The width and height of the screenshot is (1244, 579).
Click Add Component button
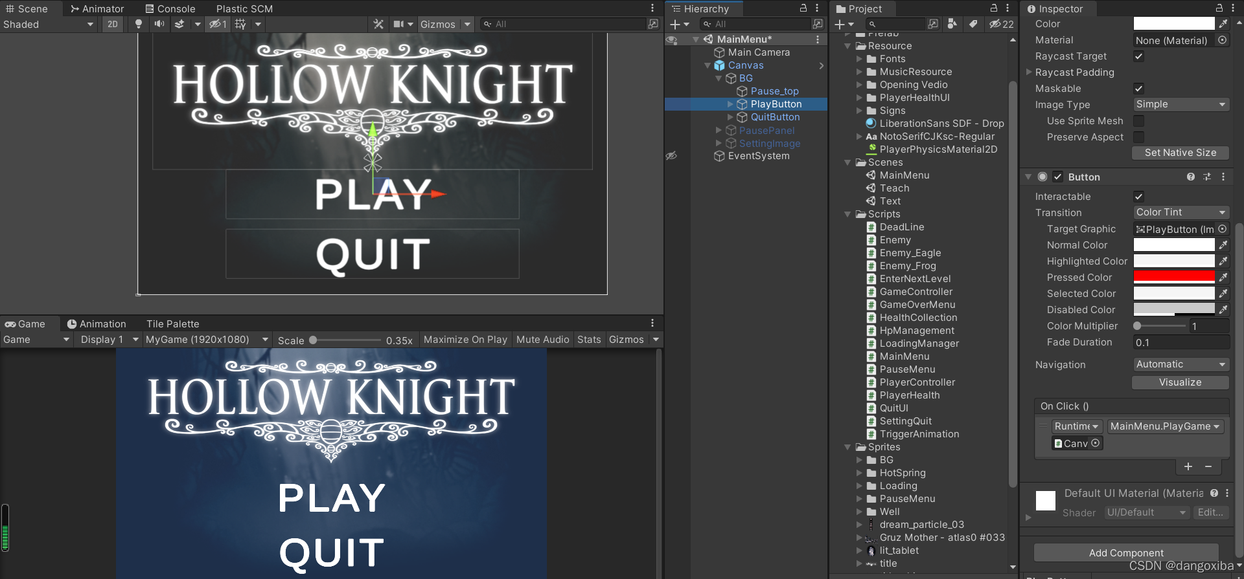(1126, 552)
